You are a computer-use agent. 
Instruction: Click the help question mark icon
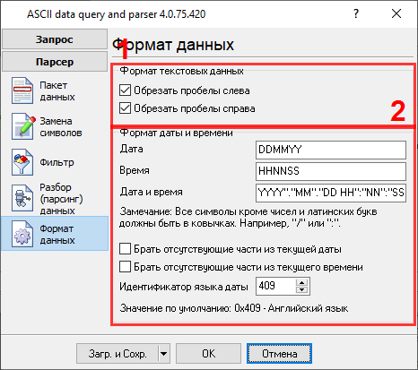point(356,13)
